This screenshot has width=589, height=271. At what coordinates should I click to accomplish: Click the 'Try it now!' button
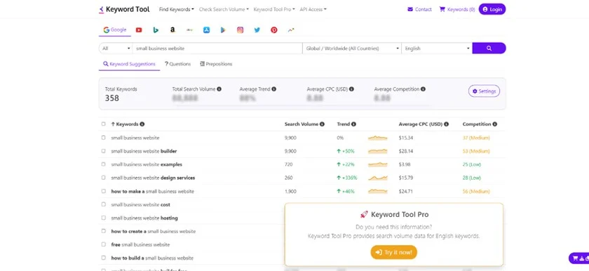(393, 252)
